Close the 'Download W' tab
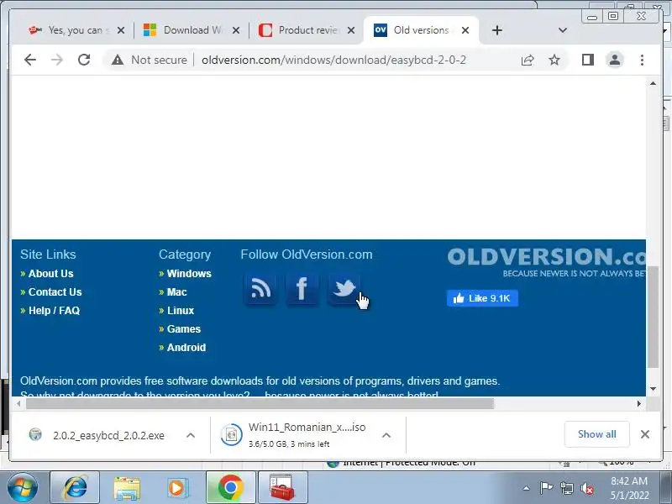 pos(236,30)
